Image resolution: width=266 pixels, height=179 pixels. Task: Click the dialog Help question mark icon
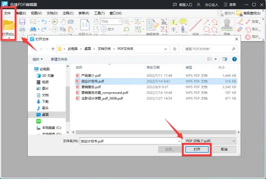[x=234, y=59]
